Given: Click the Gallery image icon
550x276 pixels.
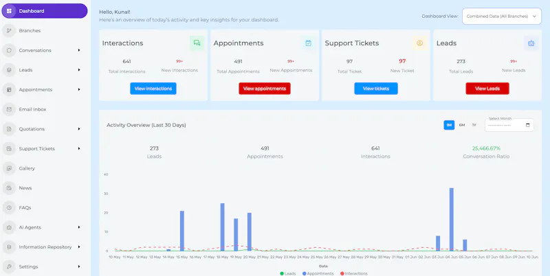Looking at the screenshot, I should (x=9, y=168).
